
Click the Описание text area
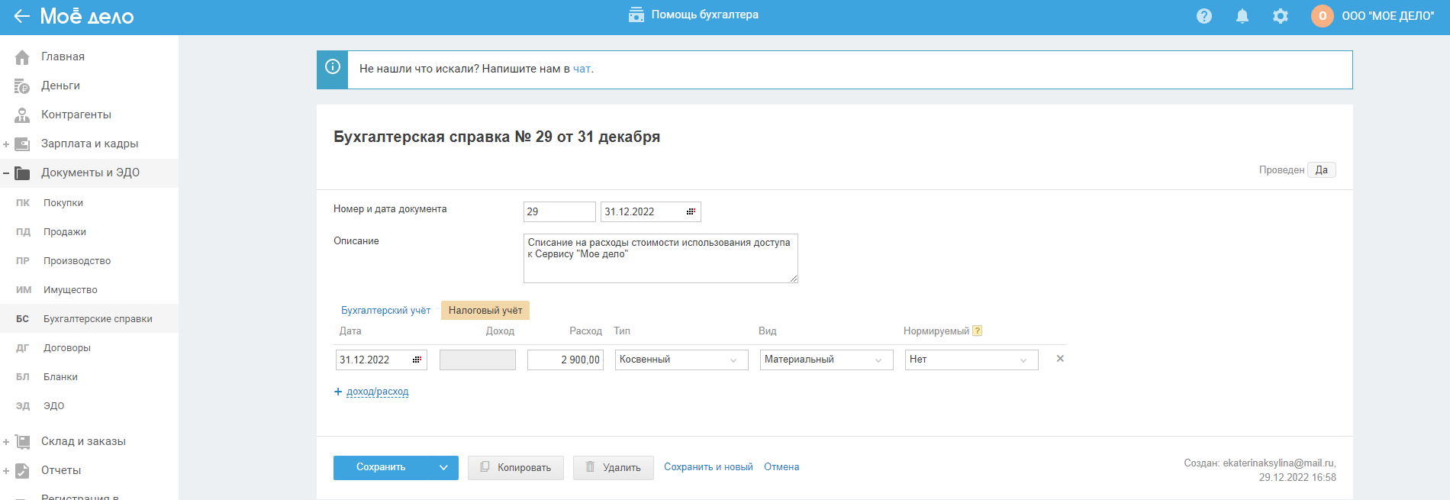pos(661,258)
